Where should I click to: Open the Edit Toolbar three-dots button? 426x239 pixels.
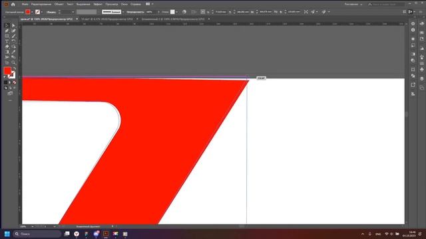(10, 100)
